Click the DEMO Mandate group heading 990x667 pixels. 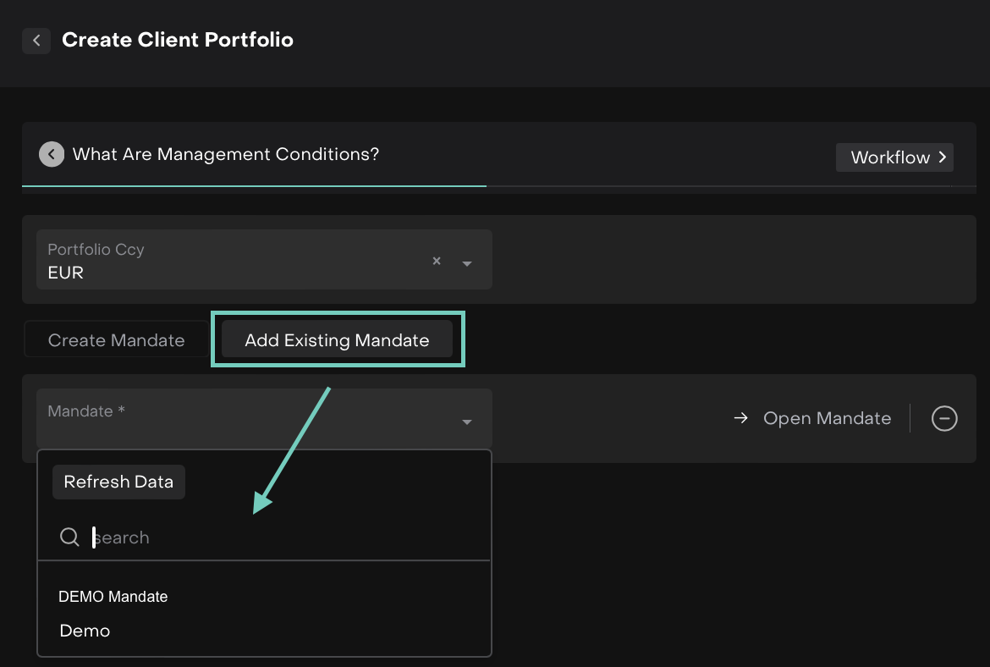pyautogui.click(x=113, y=597)
